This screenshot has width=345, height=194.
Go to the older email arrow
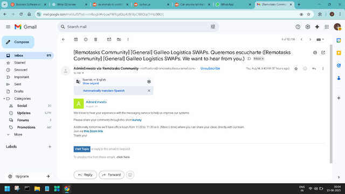tap(310, 39)
